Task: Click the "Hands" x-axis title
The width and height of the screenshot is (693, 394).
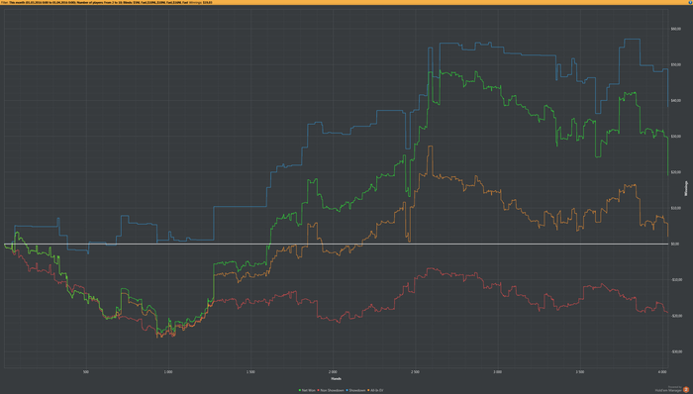Action: (x=336, y=378)
